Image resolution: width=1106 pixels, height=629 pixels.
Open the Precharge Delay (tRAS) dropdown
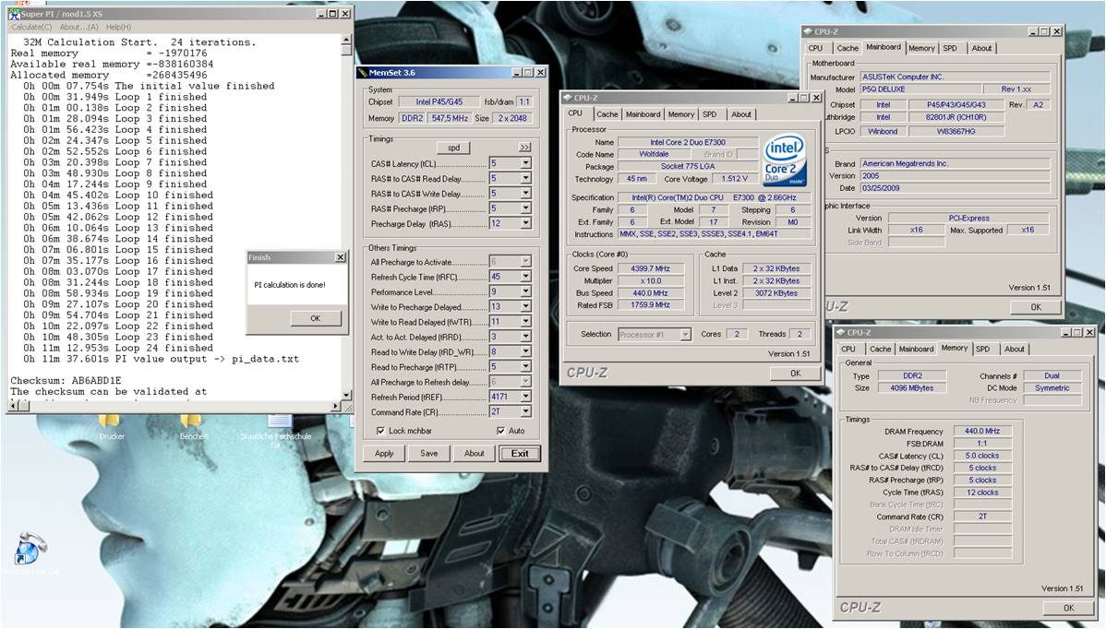pos(525,223)
